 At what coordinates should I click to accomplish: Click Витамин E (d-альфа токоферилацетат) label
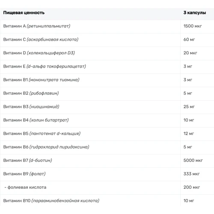pos(45,66)
